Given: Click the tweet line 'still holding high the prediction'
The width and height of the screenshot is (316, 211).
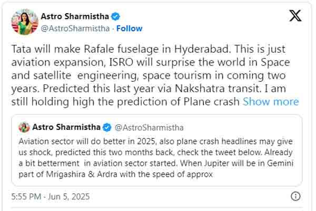Looking at the screenshot, I should pyautogui.click(x=125, y=102).
